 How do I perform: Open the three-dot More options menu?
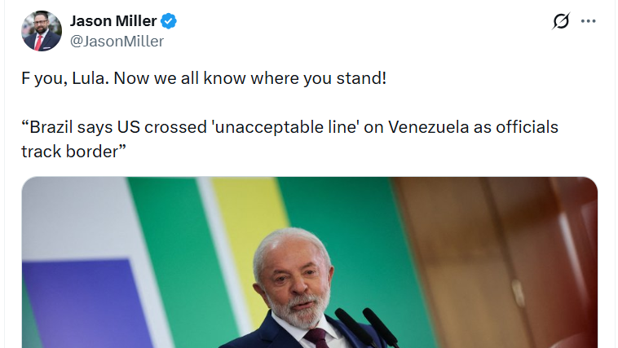pyautogui.click(x=589, y=21)
